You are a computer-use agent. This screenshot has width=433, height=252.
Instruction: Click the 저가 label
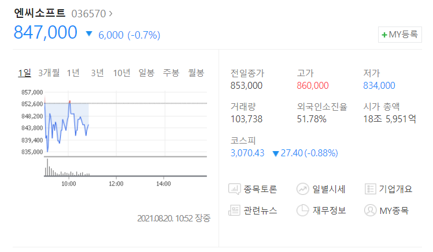point(372,73)
